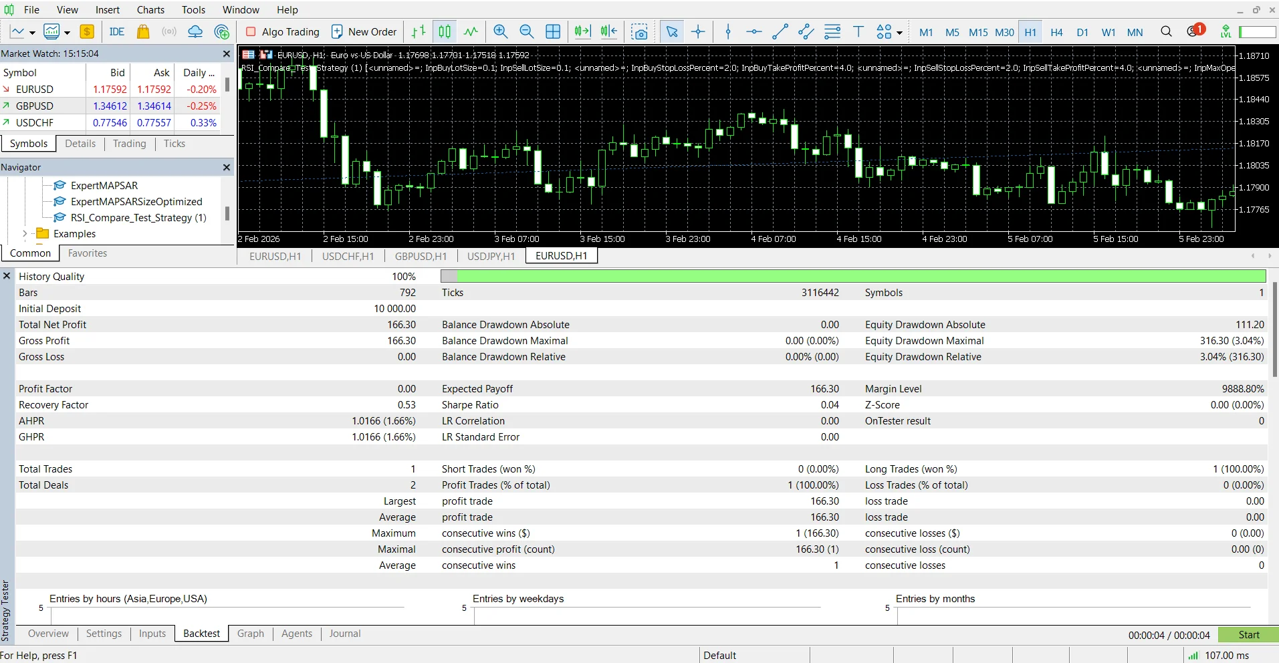1279x663 pixels.
Task: Open the dollar-sign trading account icon
Action: tap(87, 31)
